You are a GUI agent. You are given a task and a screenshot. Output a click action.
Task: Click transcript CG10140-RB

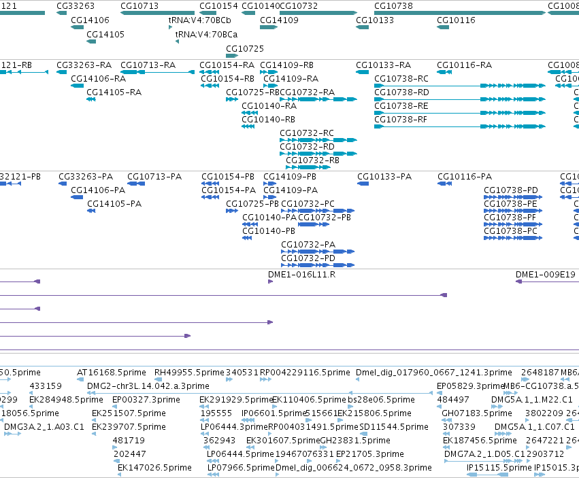tap(268, 120)
